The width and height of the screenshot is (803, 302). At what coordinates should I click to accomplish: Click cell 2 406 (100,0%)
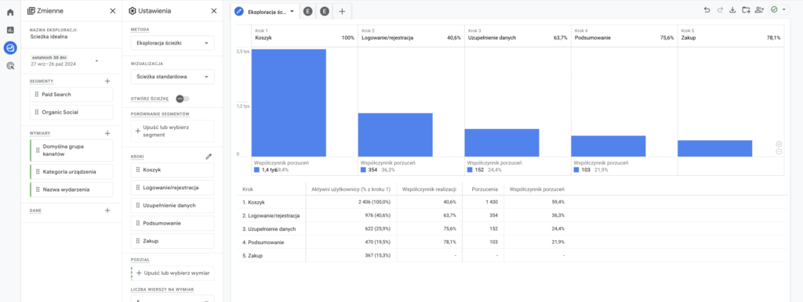point(374,203)
